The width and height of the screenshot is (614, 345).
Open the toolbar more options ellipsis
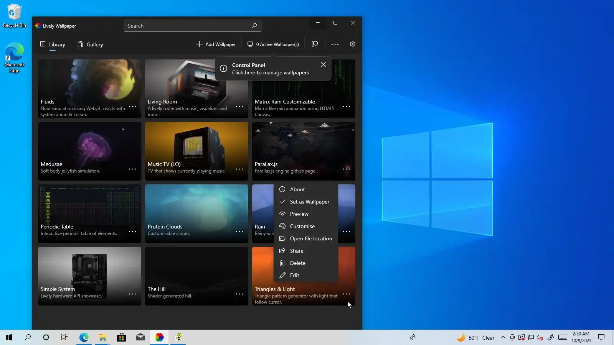(x=335, y=44)
